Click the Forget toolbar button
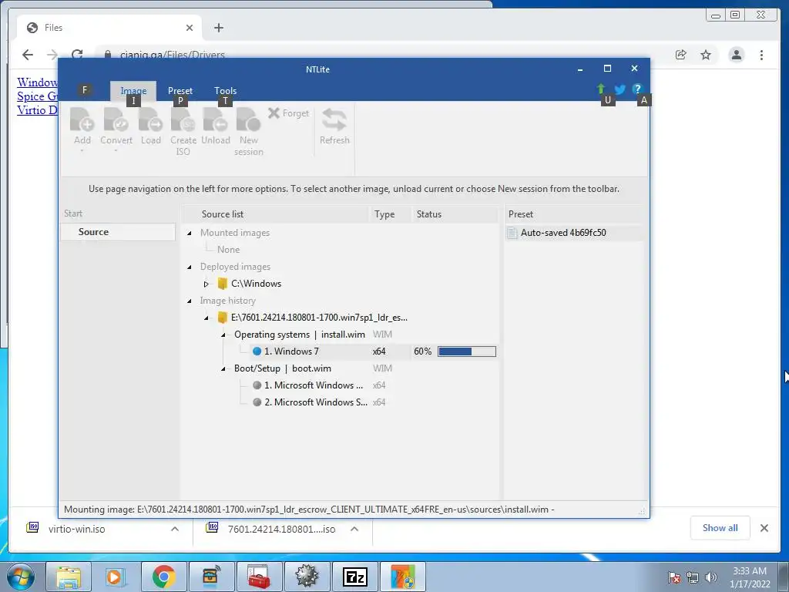 (288, 113)
